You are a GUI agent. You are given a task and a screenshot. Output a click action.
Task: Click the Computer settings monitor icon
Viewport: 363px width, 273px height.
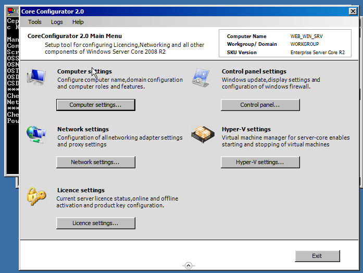pyautogui.click(x=36, y=77)
